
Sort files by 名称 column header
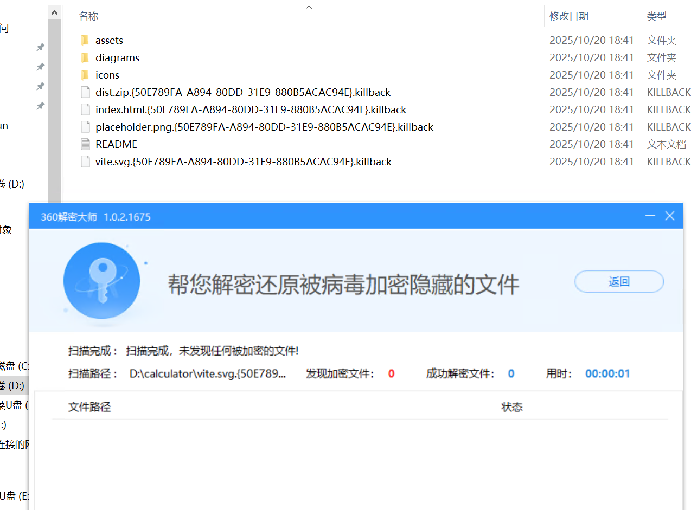pyautogui.click(x=88, y=16)
